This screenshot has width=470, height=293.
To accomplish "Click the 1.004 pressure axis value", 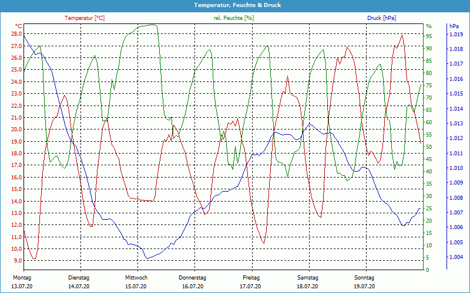I will point(456,257).
